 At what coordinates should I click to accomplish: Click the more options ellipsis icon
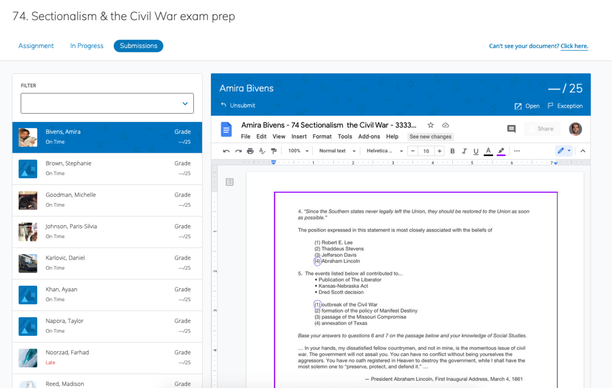pyautogui.click(x=517, y=151)
